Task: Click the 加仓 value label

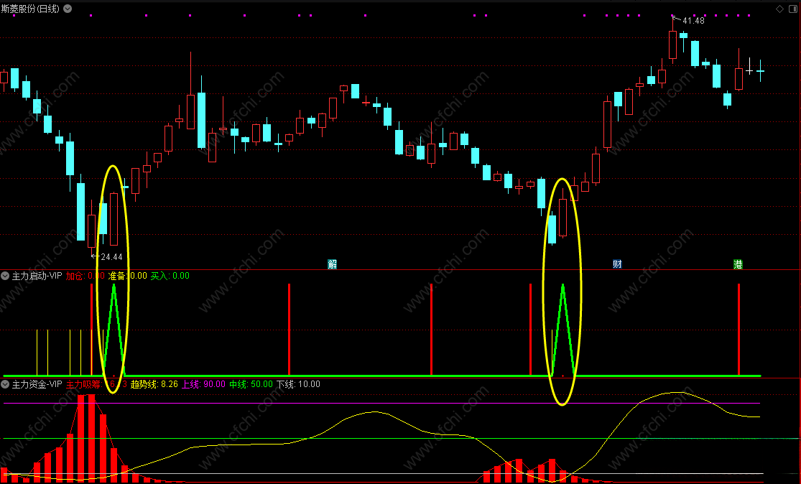Action: (x=85, y=276)
